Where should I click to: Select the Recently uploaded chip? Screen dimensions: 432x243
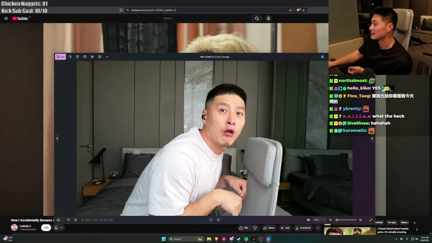[x=405, y=222]
